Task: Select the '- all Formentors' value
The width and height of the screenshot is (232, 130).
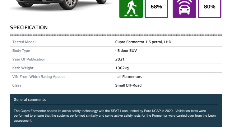Action: [128, 77]
